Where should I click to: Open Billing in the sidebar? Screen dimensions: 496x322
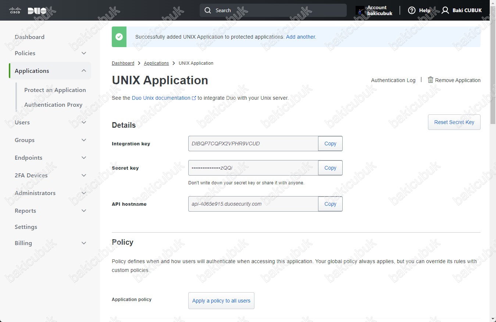(x=23, y=243)
